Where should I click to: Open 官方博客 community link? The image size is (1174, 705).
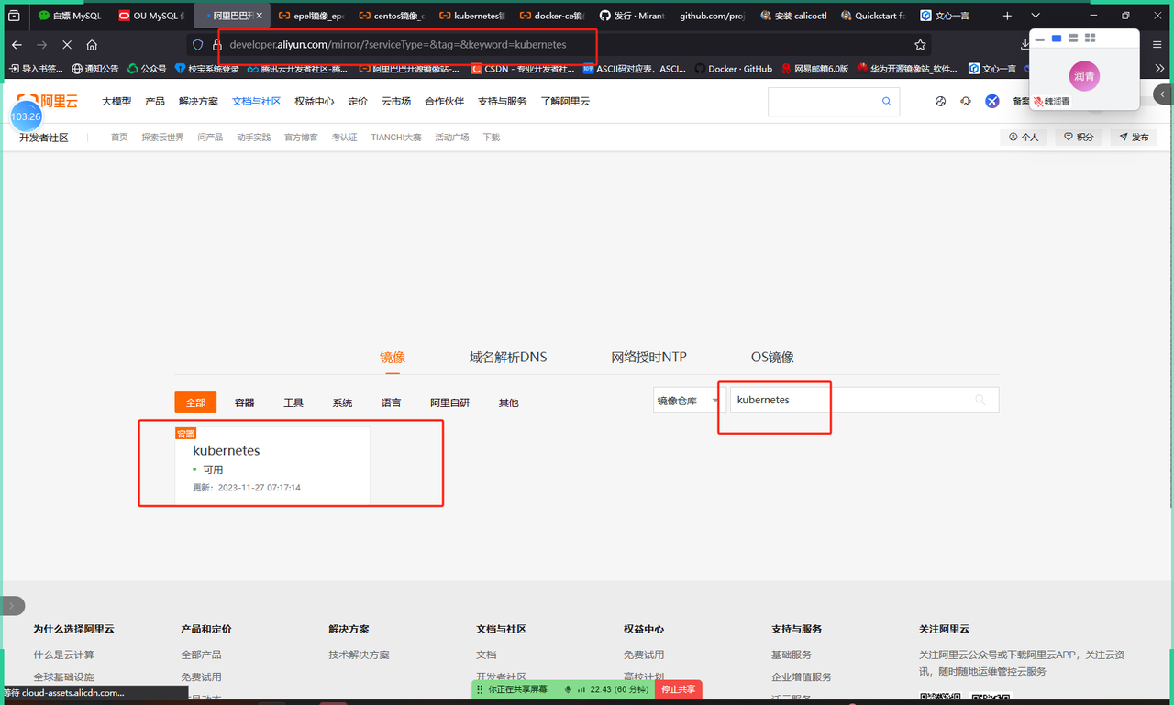point(301,138)
